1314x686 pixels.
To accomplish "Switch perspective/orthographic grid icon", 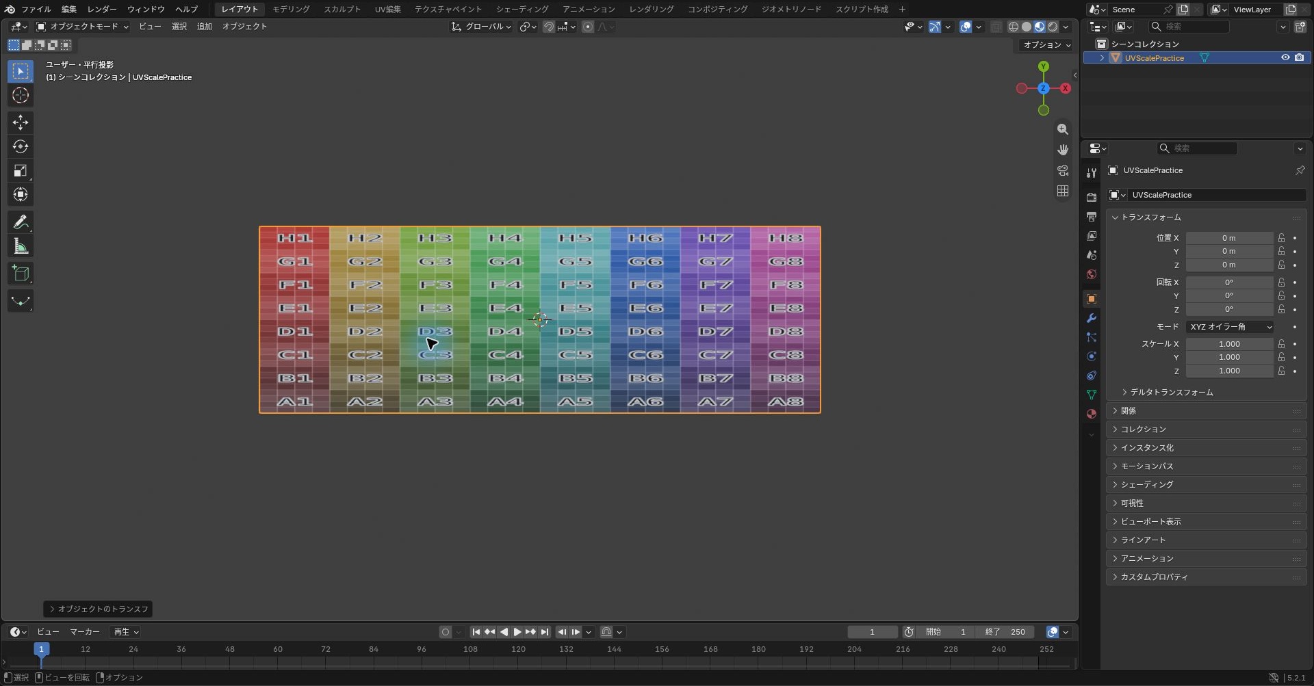I will coord(1062,191).
